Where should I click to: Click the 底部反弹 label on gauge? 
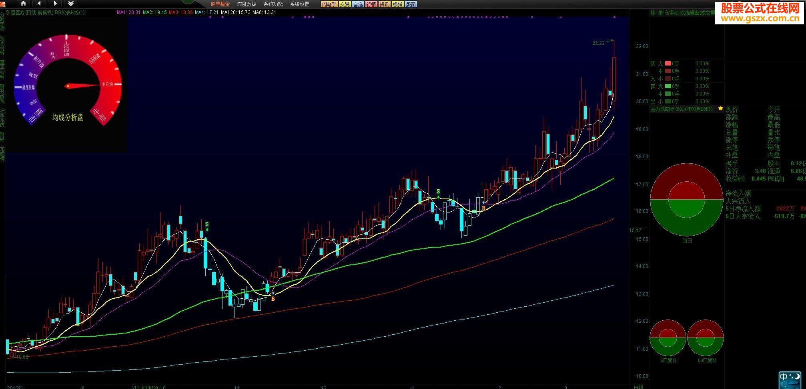[x=28, y=87]
